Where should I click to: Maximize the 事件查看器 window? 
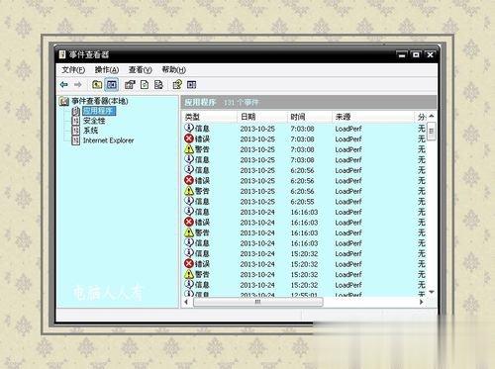(416, 54)
